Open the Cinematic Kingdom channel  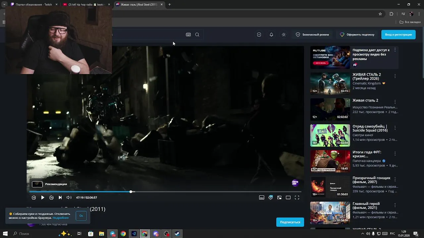pyautogui.click(x=367, y=84)
